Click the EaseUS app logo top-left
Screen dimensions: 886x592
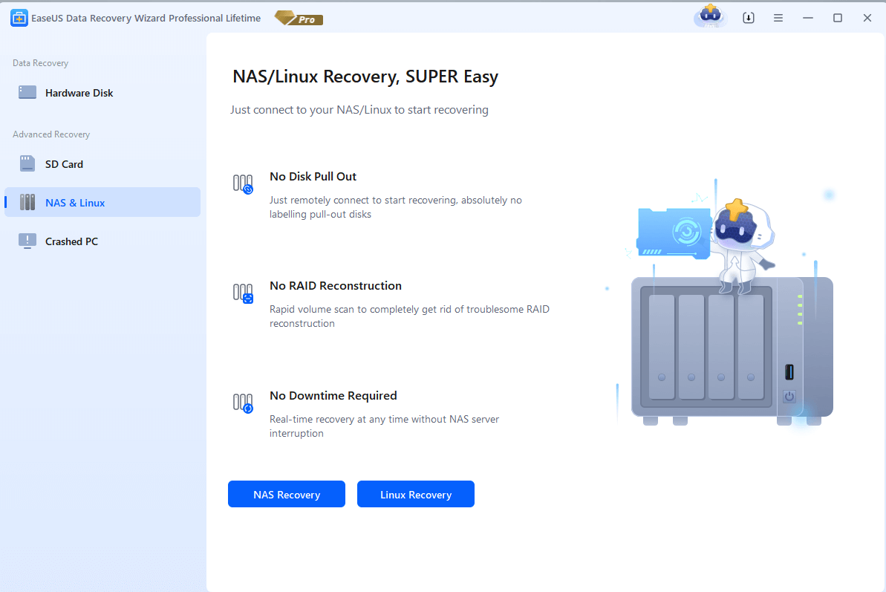coord(19,17)
